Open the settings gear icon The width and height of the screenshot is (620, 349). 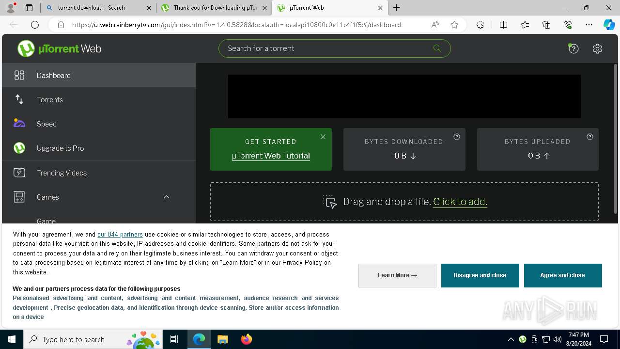pyautogui.click(x=597, y=48)
